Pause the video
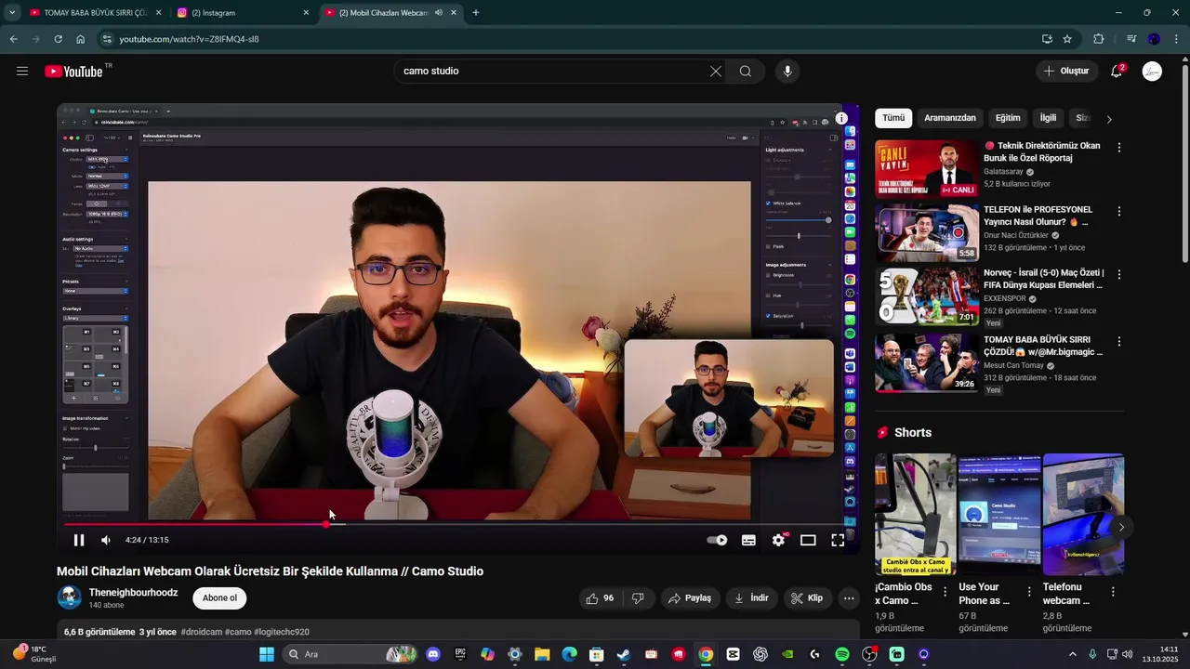Screen dimensions: 1190x669 (79, 540)
